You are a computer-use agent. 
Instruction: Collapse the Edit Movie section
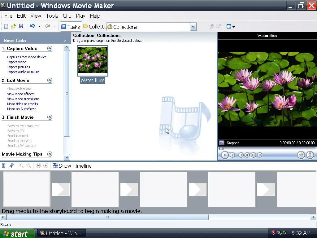pyautogui.click(x=50, y=80)
